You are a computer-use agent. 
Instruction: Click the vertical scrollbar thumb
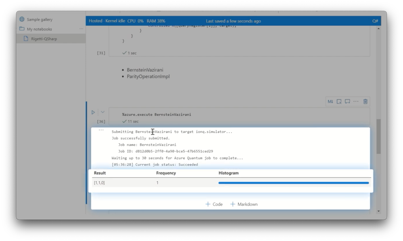tap(378, 136)
